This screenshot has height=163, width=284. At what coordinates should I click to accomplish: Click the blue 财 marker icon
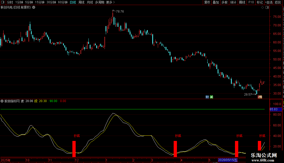point(207,97)
